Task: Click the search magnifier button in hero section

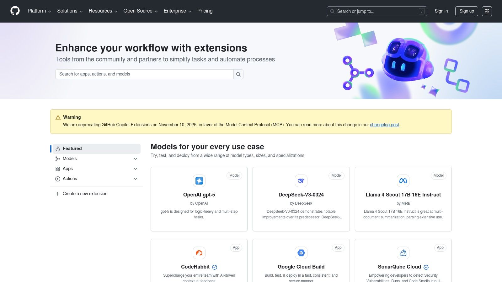Action: [238, 74]
